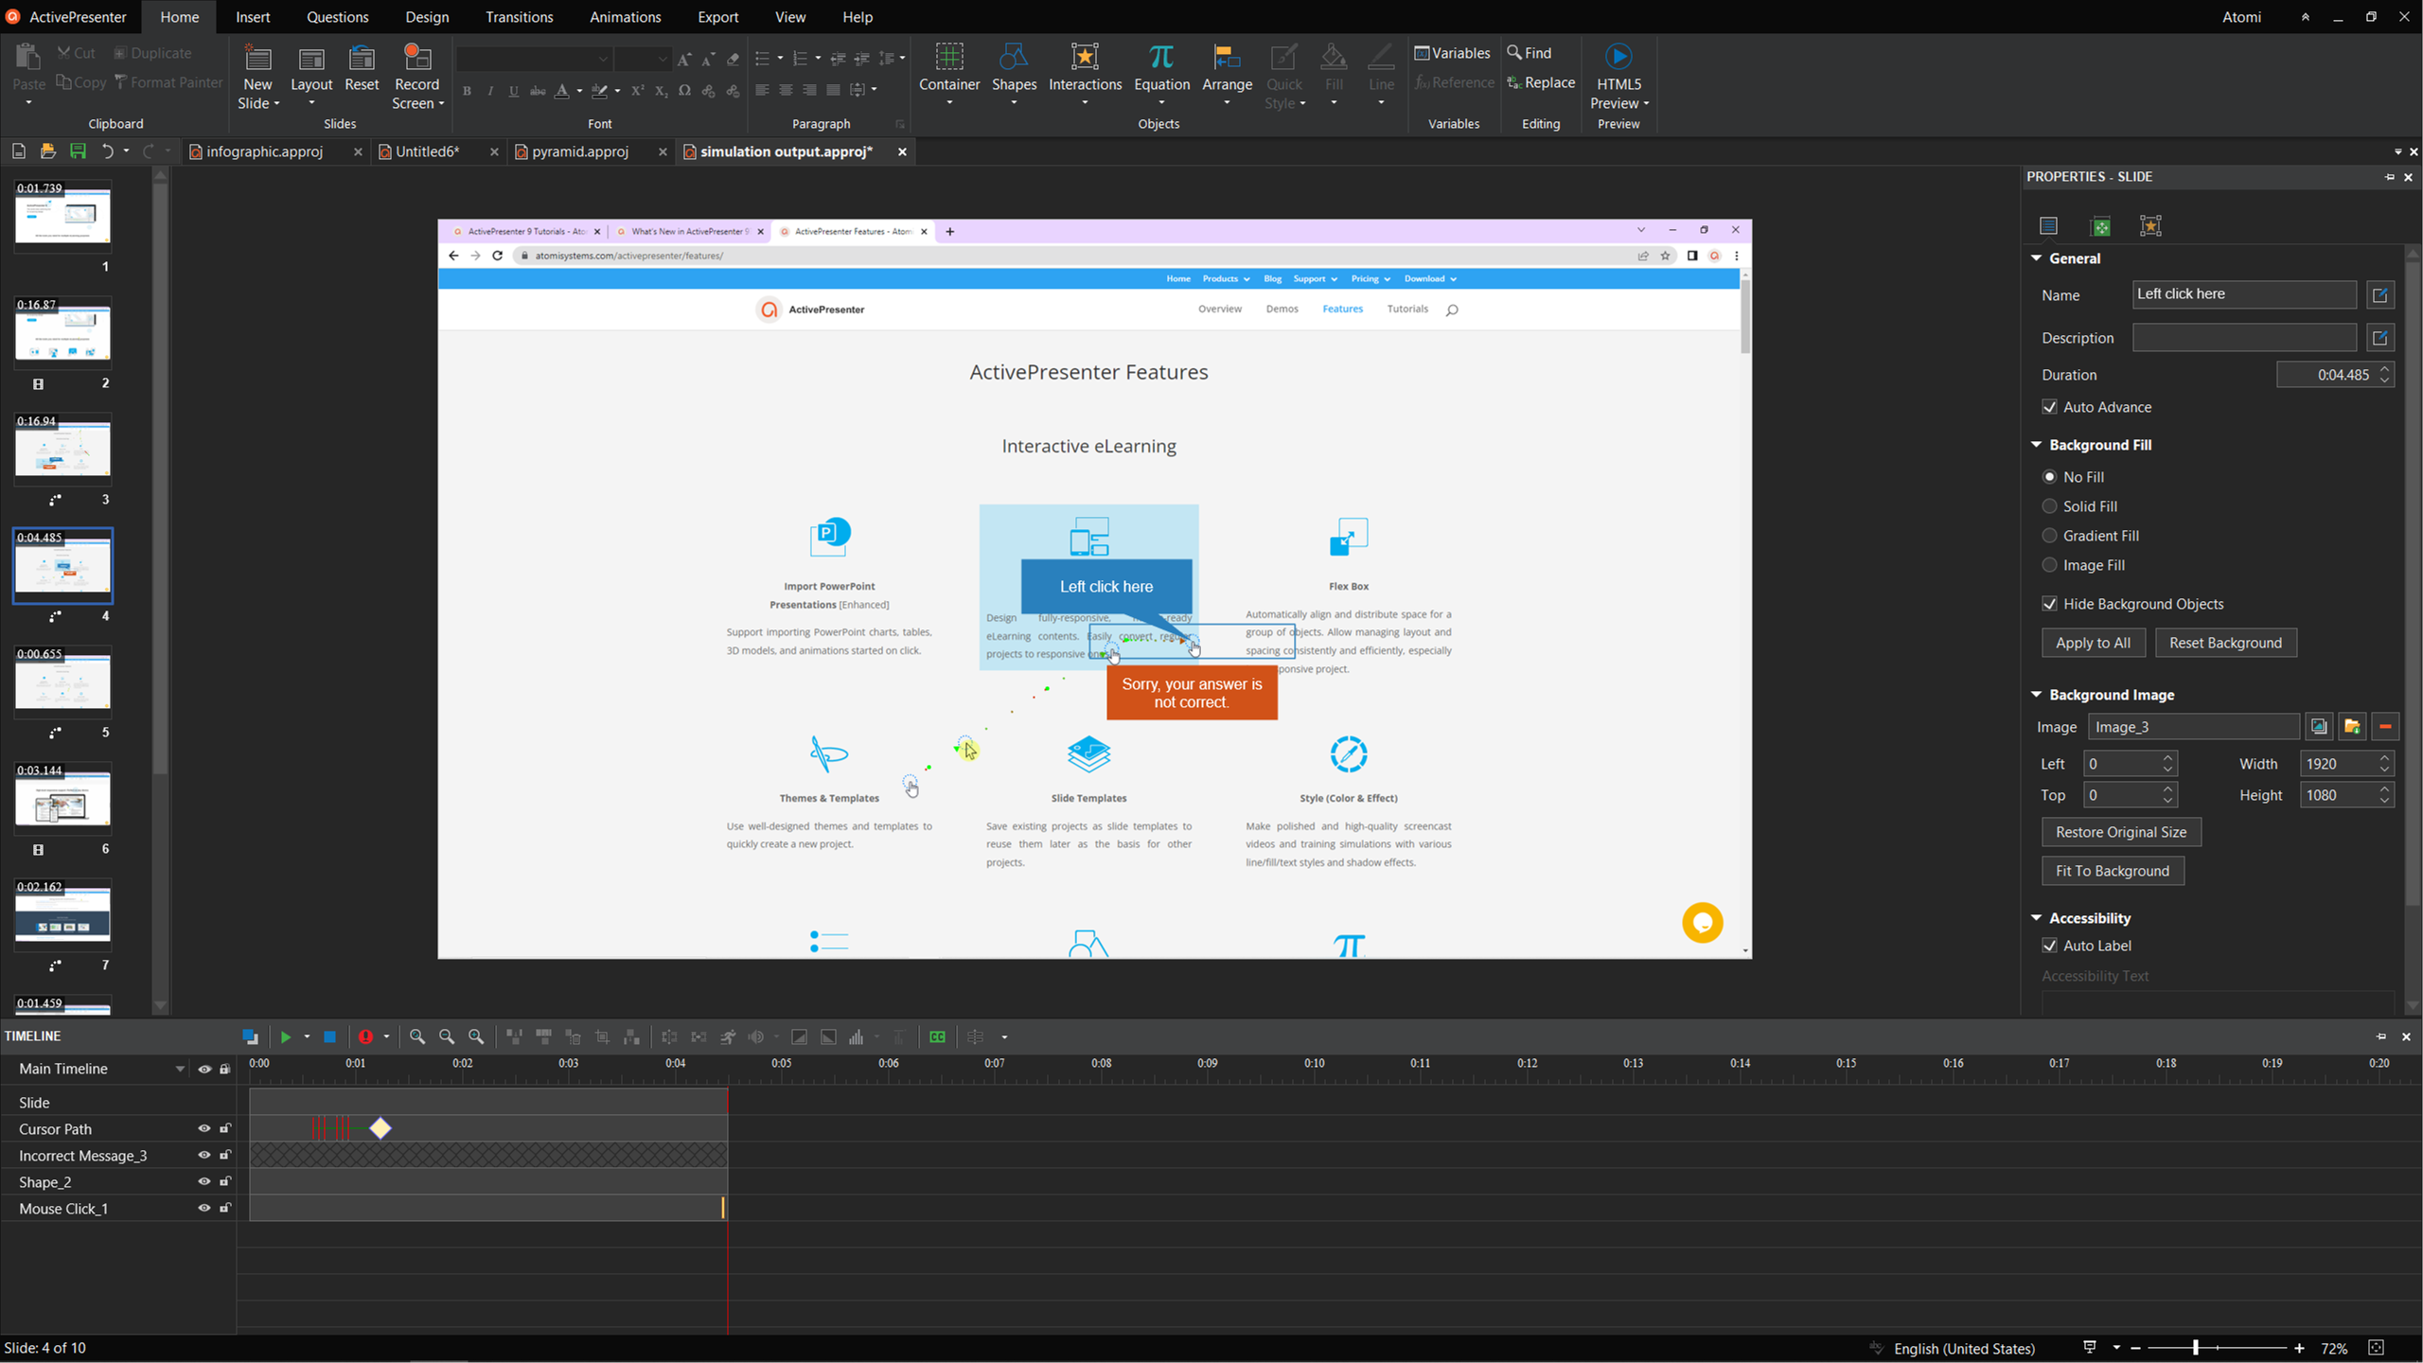Click the Apply to All button
Screen dimensions: 2423x1363
[2093, 643]
